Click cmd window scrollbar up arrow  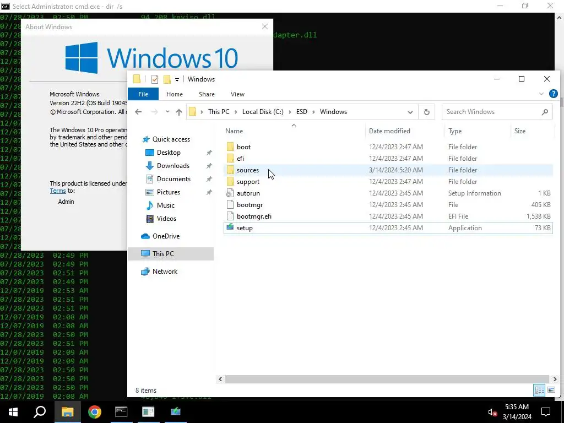click(560, 18)
